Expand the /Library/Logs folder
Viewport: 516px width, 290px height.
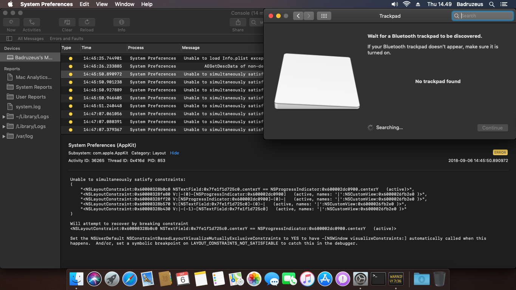pos(4,126)
